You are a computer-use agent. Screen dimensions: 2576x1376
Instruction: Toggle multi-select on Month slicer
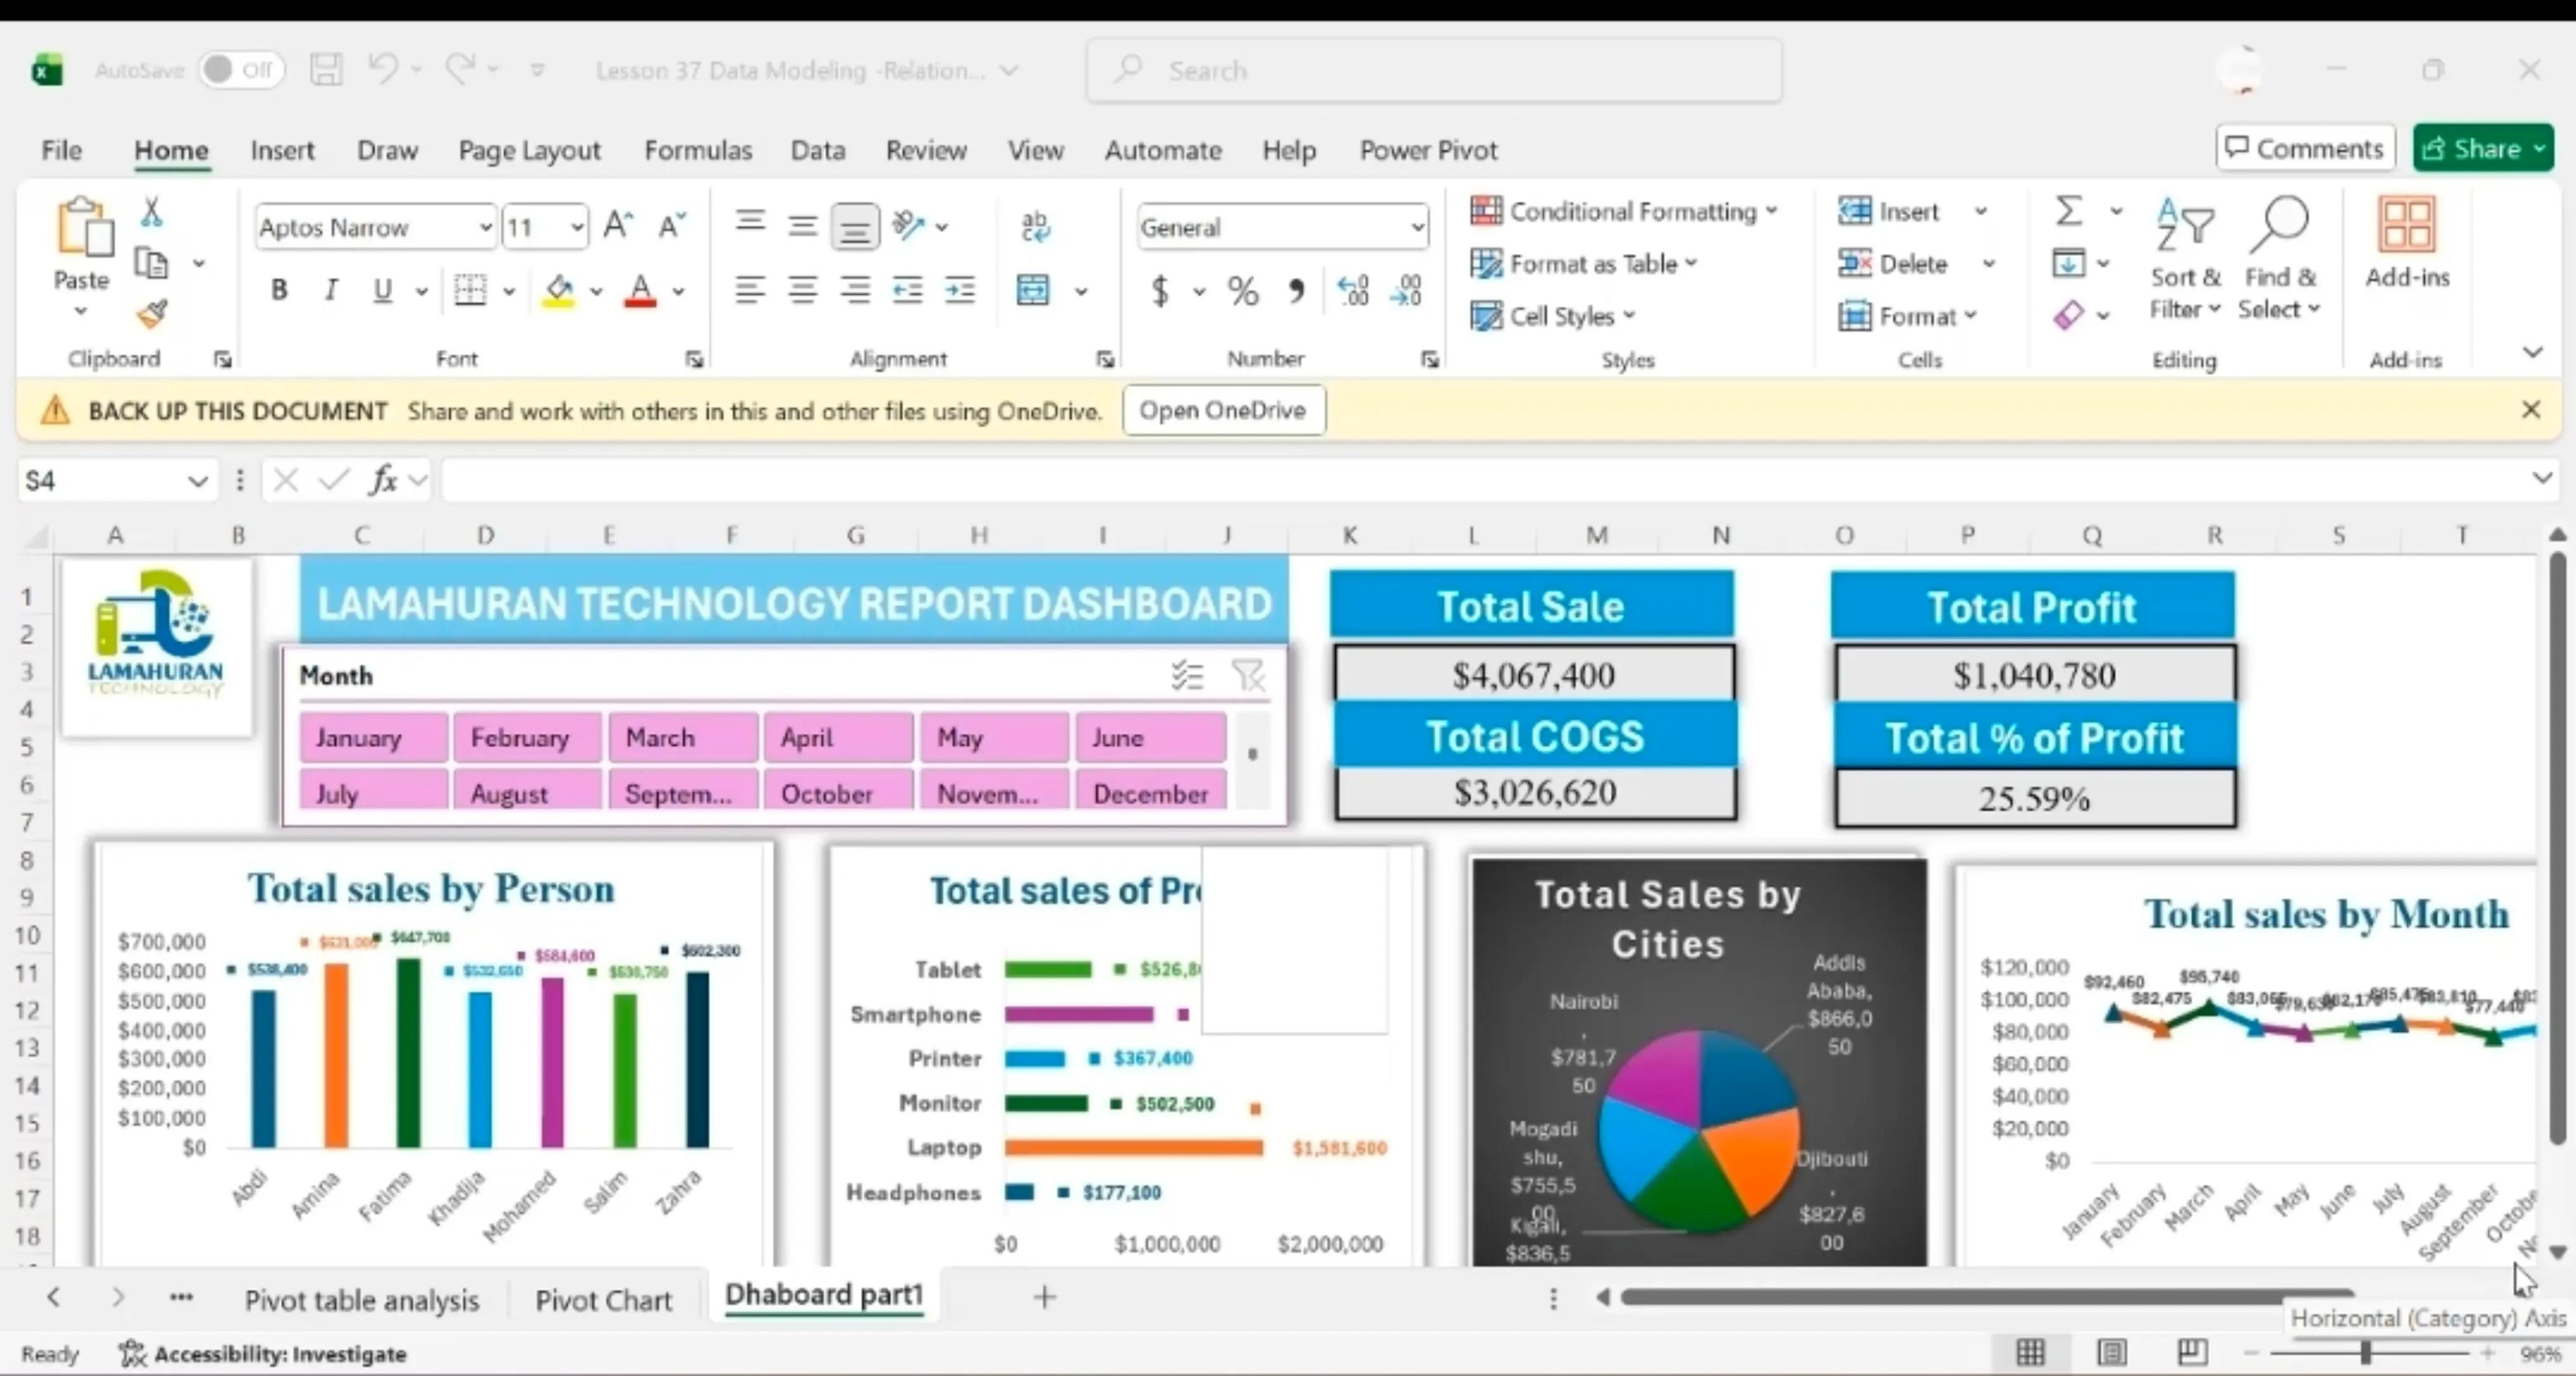click(x=1187, y=677)
